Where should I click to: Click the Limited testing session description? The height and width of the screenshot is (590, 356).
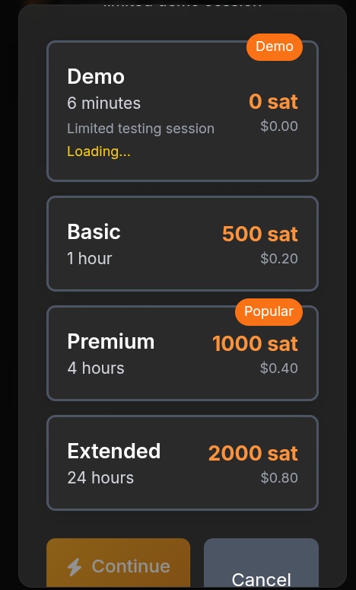[x=141, y=129]
